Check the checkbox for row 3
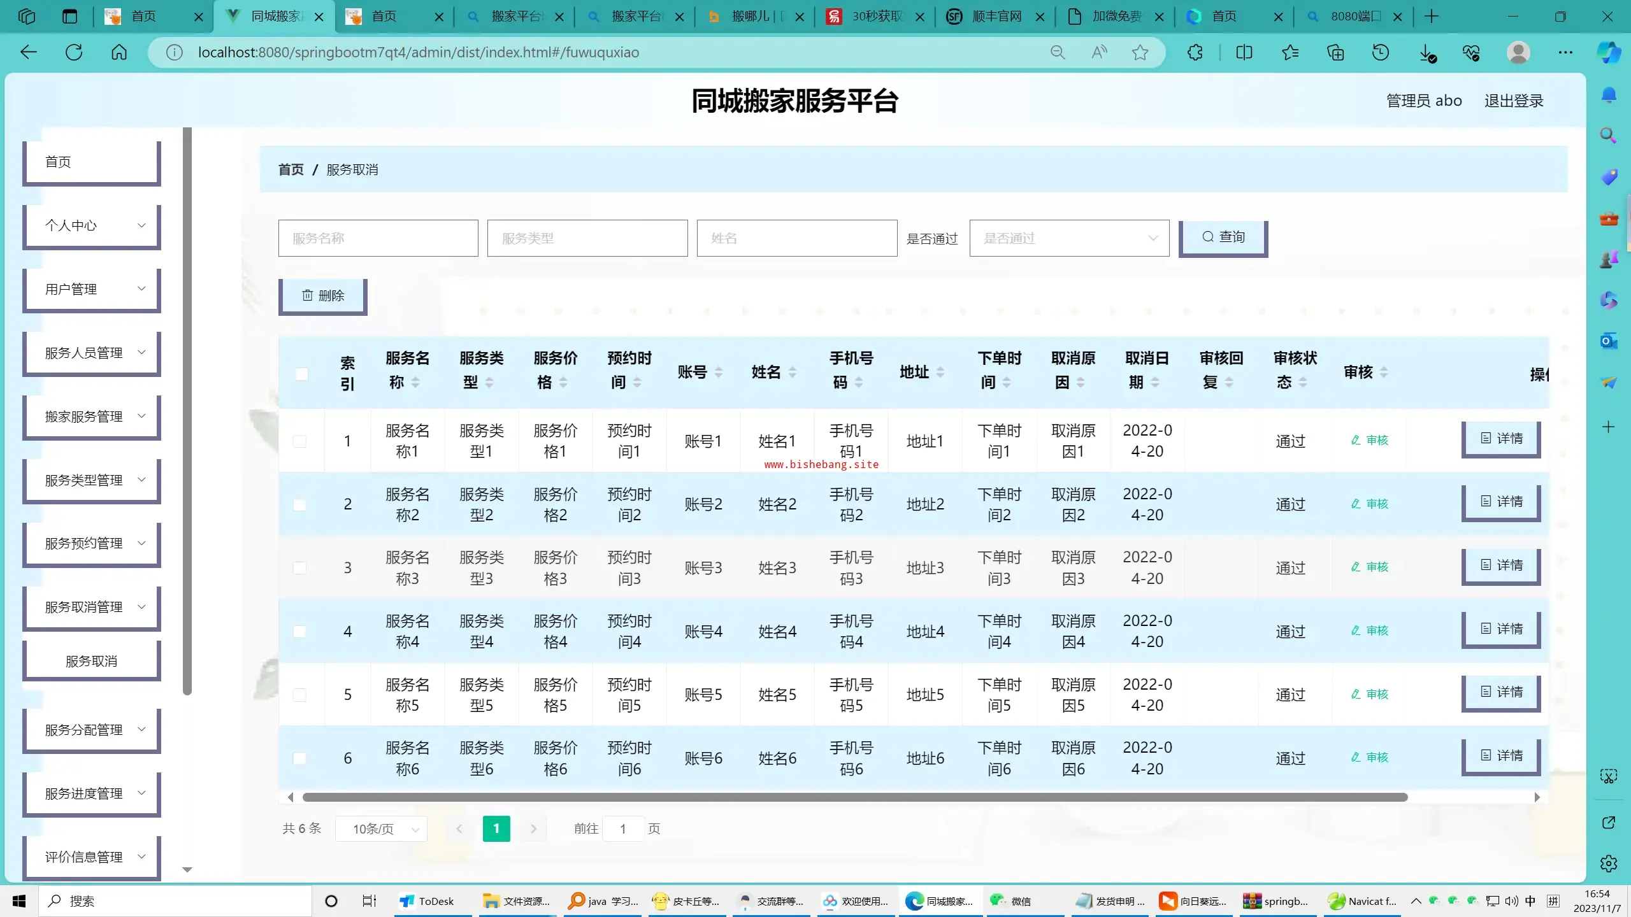Screen dimensions: 1631x917 click(x=299, y=567)
